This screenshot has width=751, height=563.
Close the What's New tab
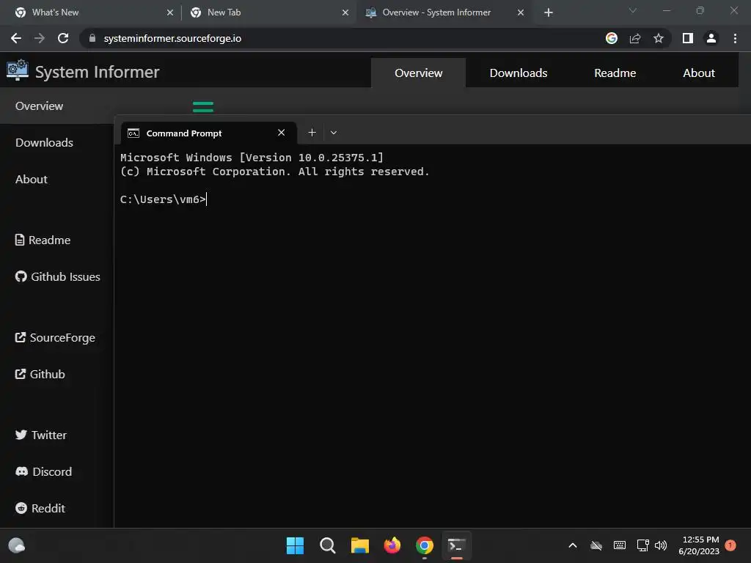tap(170, 12)
